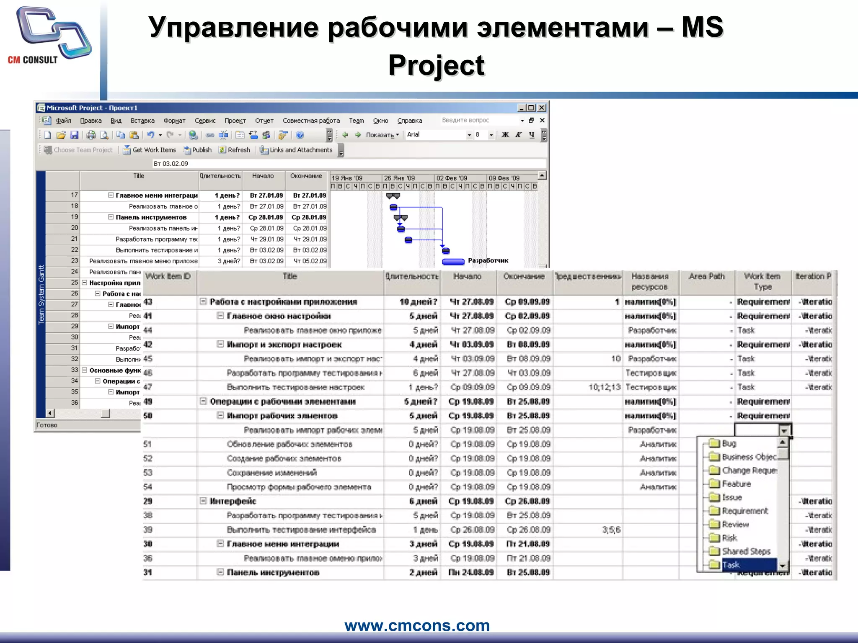The width and height of the screenshot is (858, 643).
Task: Click the Copy icon in toolbar
Action: 121,135
